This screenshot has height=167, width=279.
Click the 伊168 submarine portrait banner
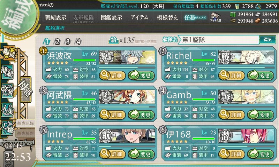(246, 136)
